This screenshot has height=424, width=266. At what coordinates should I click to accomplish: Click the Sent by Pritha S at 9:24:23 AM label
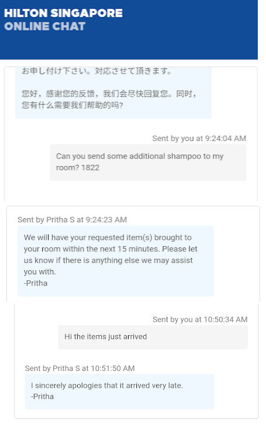point(72,219)
